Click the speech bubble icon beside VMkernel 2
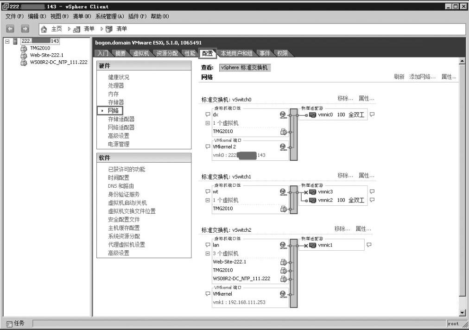 pos(208,147)
